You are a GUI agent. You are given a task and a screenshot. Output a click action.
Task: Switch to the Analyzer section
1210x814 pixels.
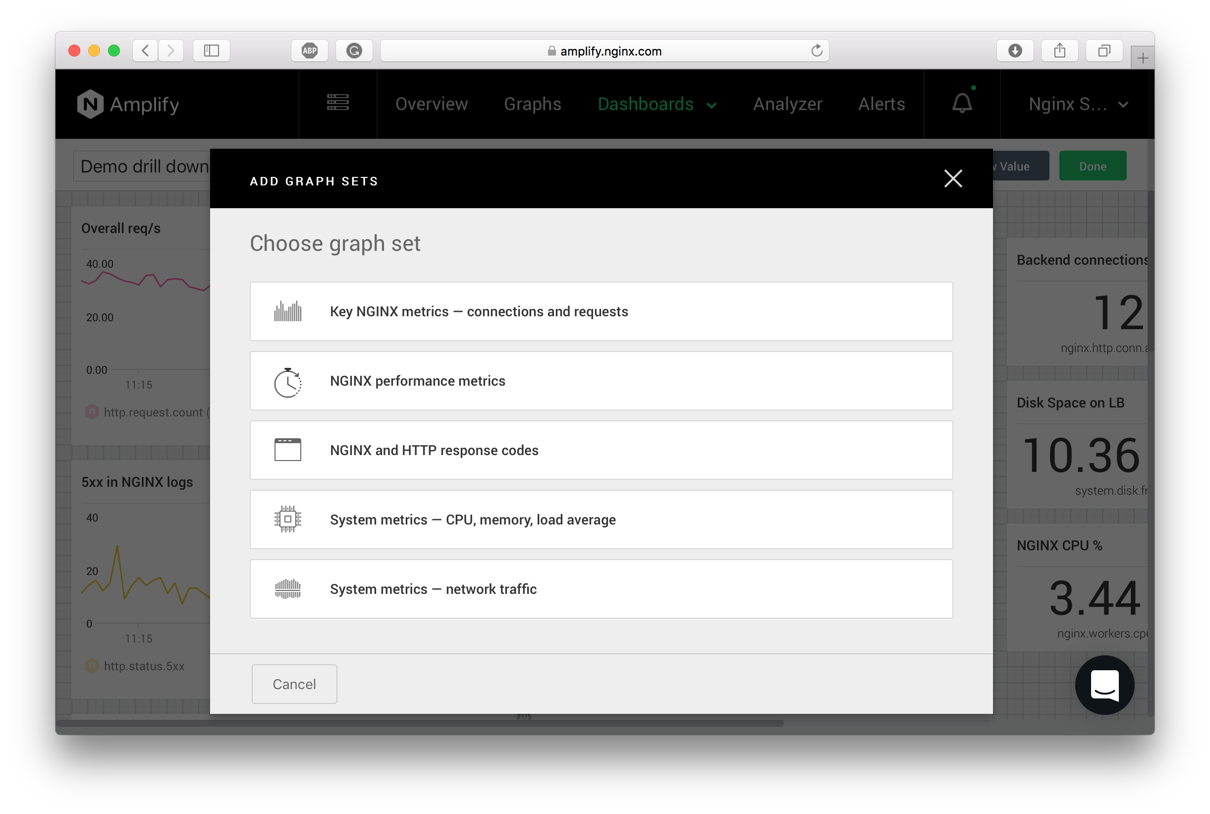[x=787, y=104]
